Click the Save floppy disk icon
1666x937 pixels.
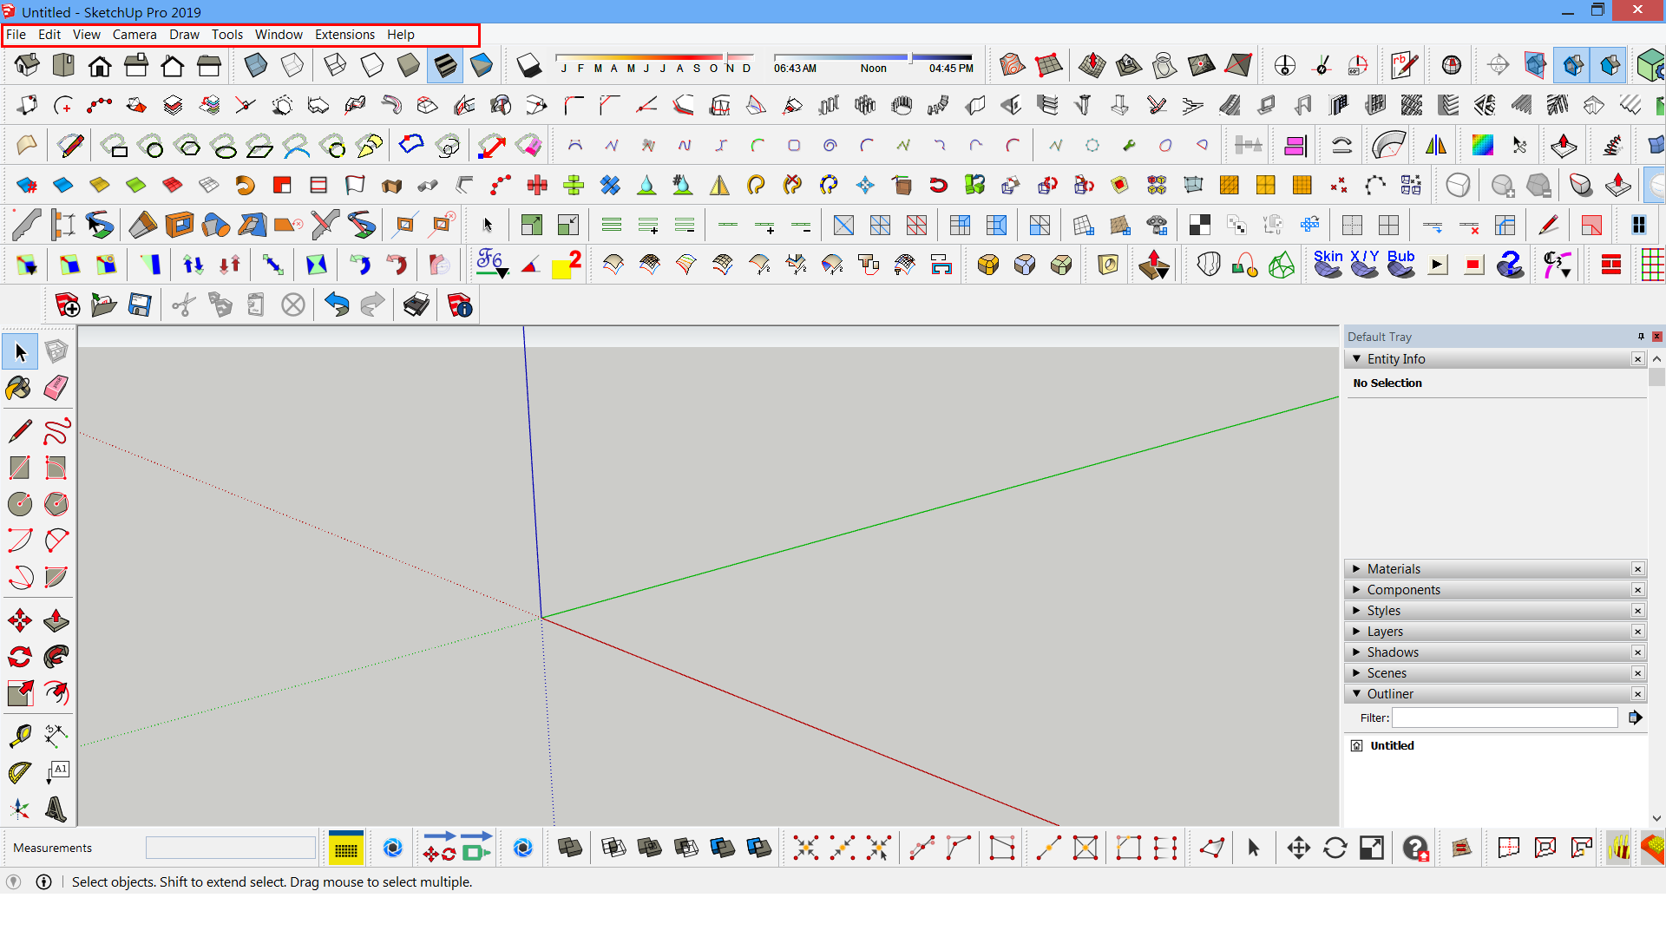coord(140,305)
